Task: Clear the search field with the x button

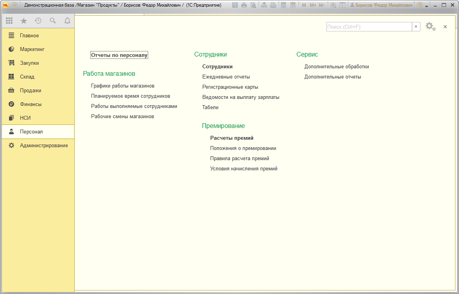Action: point(416,27)
